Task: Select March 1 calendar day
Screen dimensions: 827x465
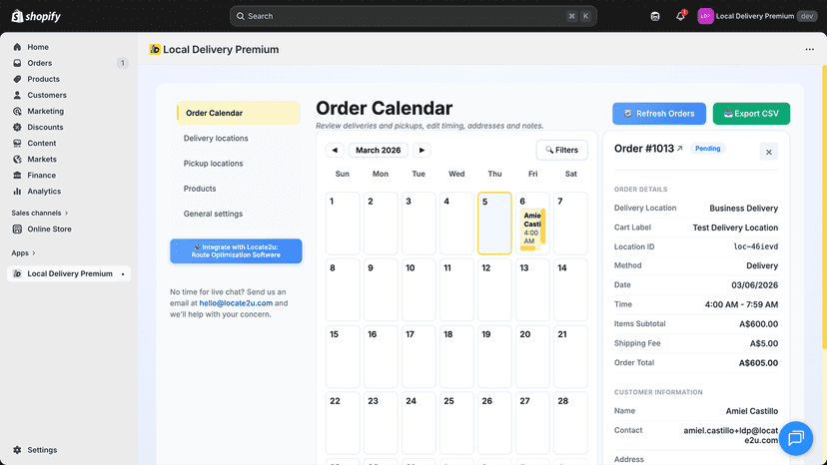Action: click(343, 224)
